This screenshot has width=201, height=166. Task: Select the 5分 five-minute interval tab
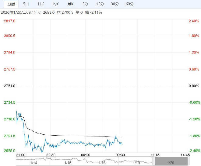pyautogui.click(x=85, y=4)
